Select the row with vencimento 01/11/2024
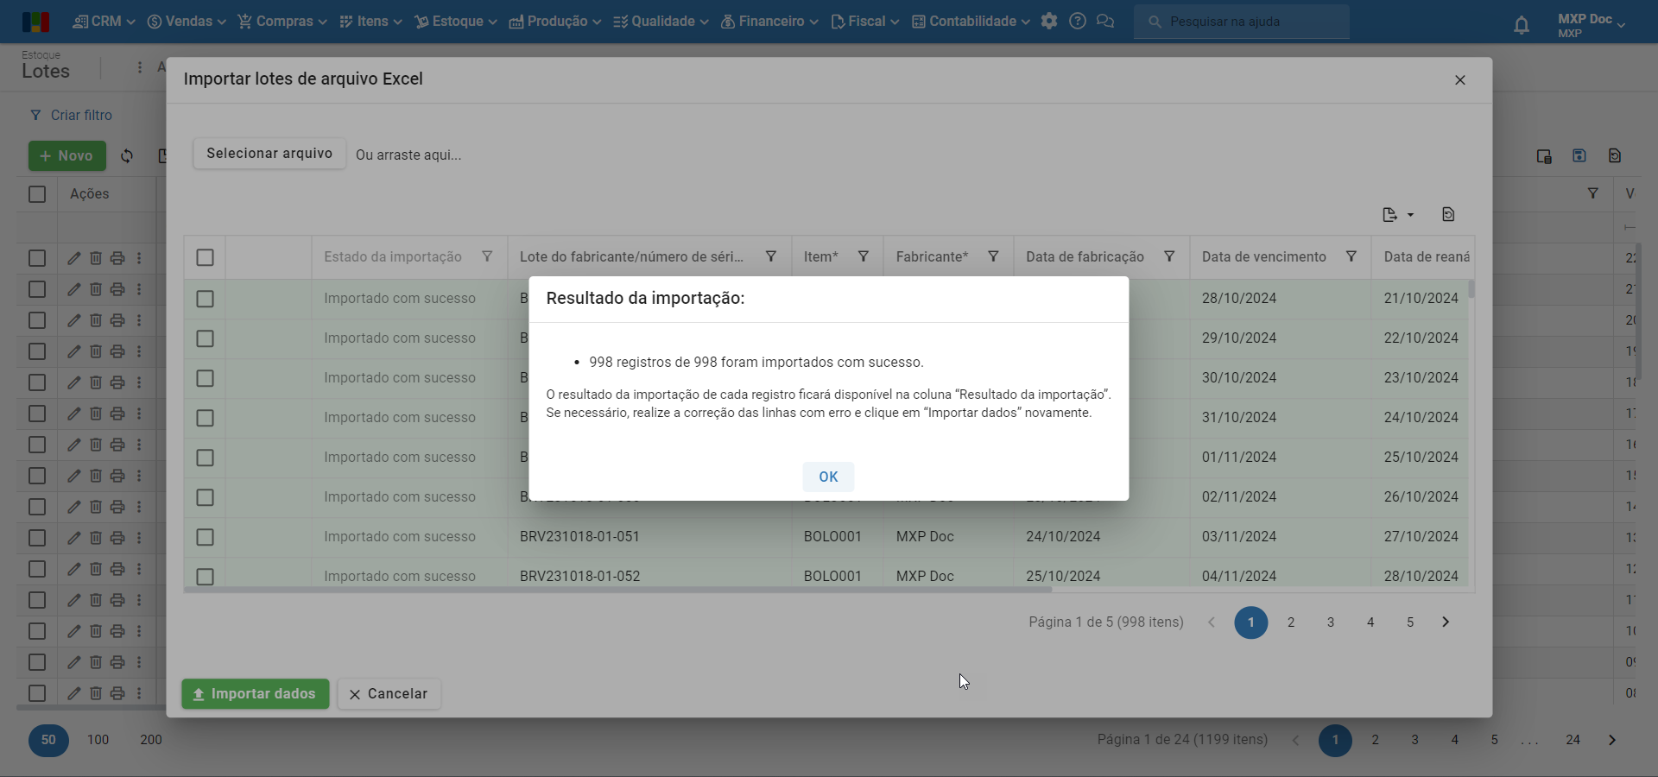Screen dimensions: 1658x777 205,458
